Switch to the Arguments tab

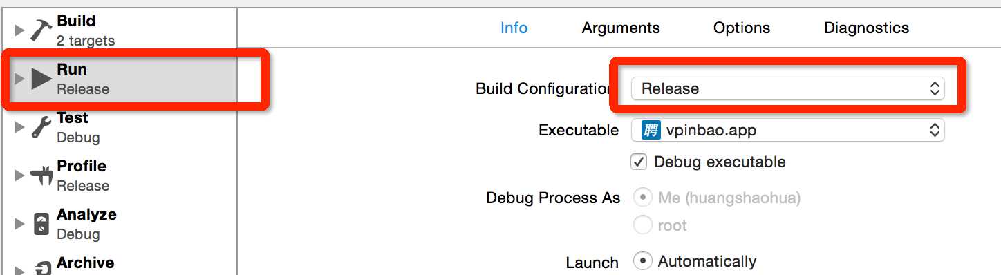tap(621, 28)
